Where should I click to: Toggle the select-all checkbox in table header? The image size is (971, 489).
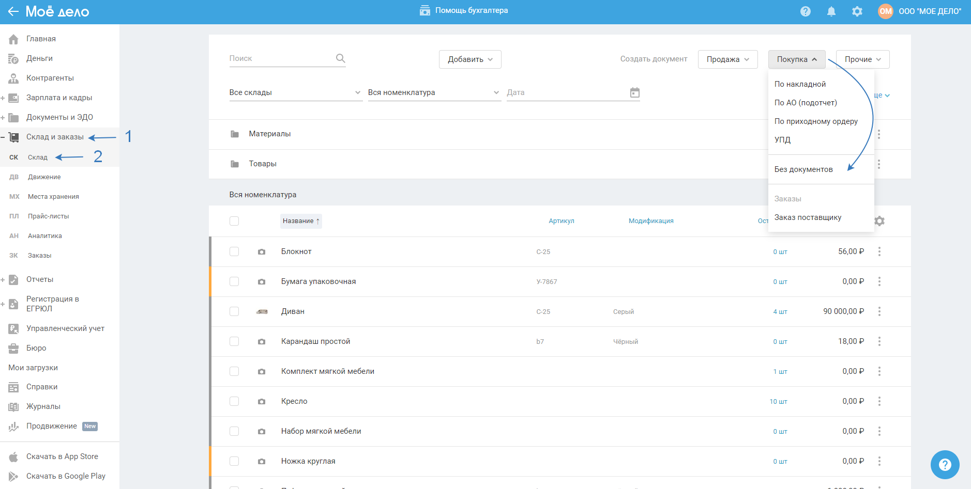tap(234, 221)
